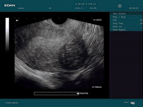The width and height of the screenshot is (143, 107).
Task: Click the freeze snowflake icon
Action: 119,6
